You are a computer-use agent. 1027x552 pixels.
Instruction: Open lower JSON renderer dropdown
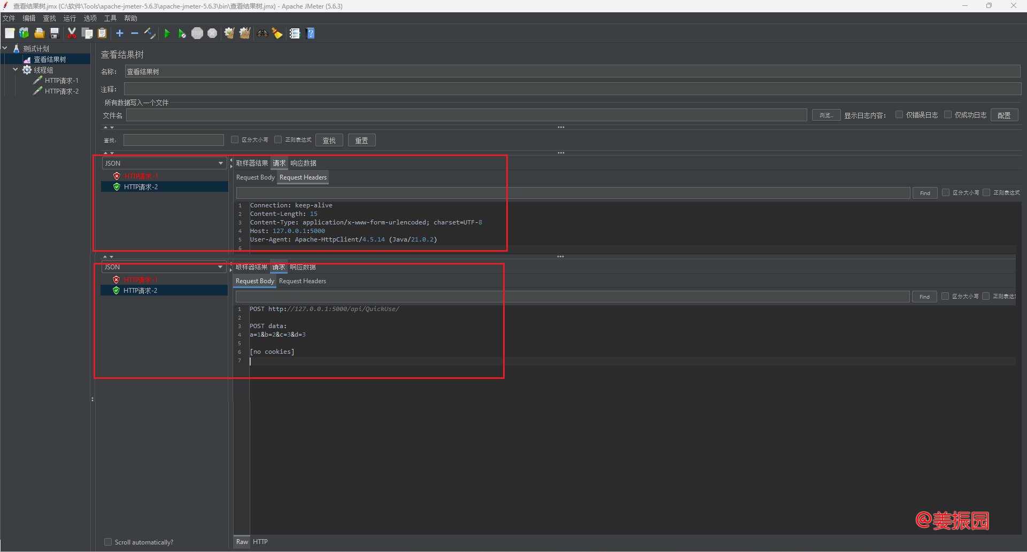[164, 267]
